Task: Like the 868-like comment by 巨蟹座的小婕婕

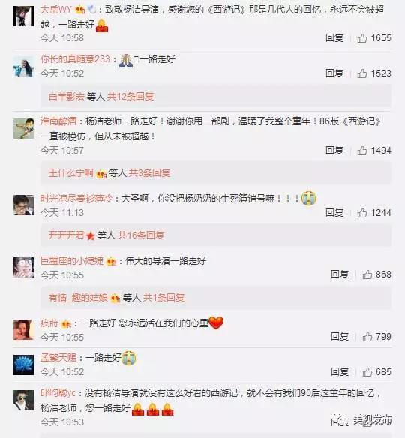Action: 367,274
